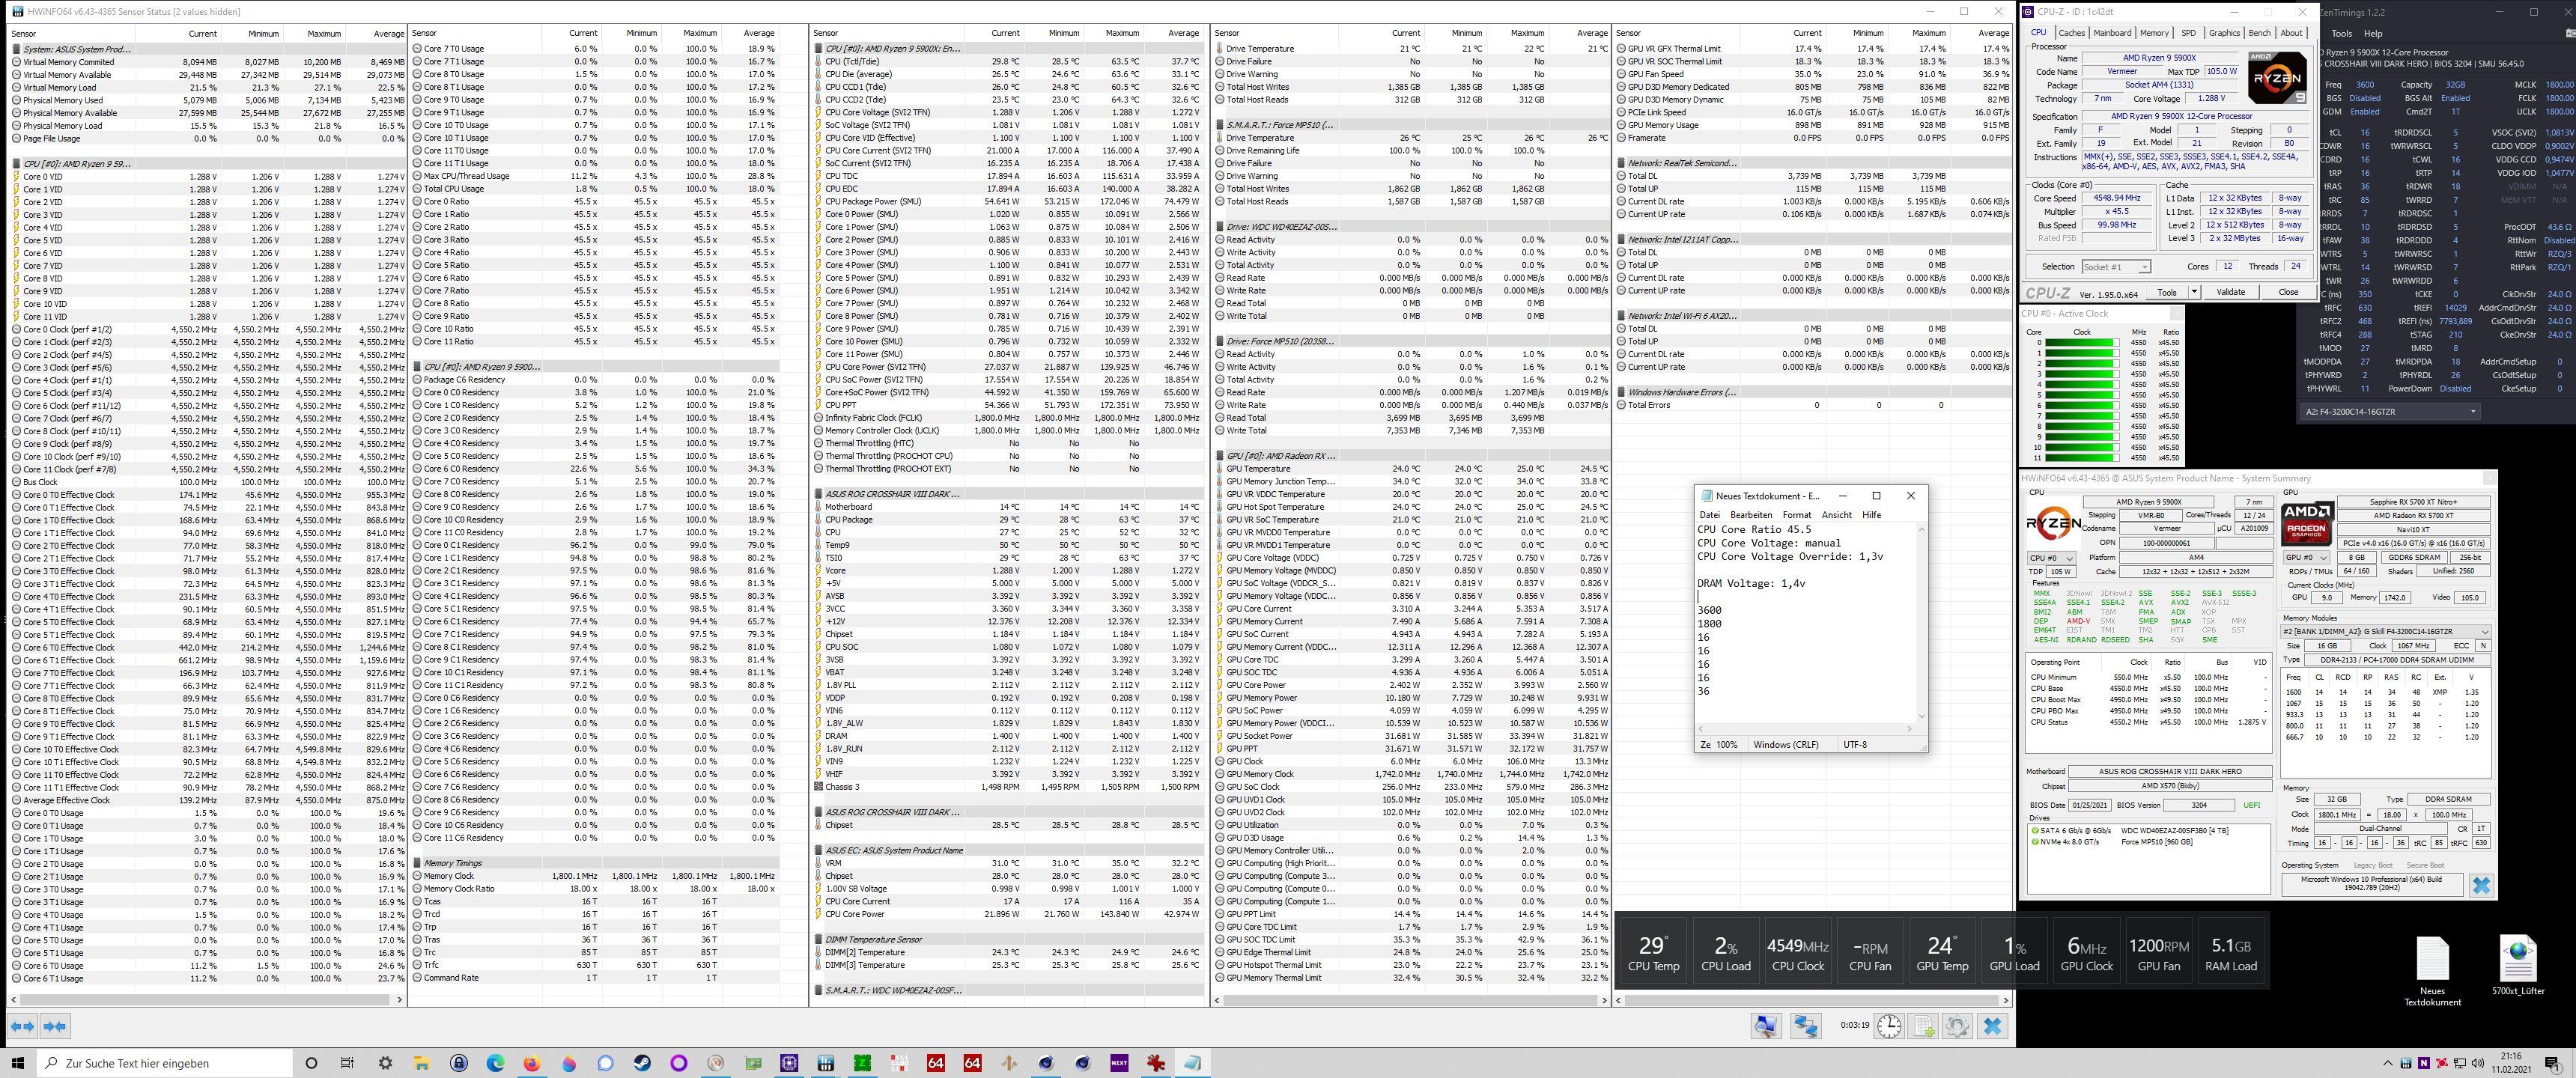Image resolution: width=2576 pixels, height=1078 pixels.
Task: Open 5700xt_Lufter desktop file
Action: click(x=2518, y=965)
